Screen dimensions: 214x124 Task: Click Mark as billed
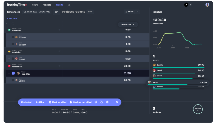(x=58, y=102)
